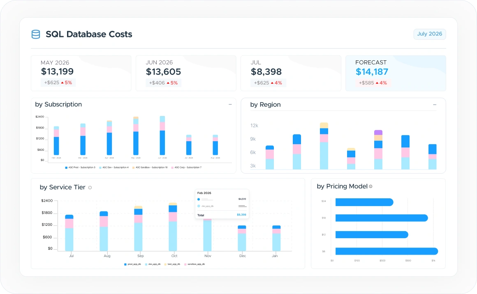Click the May - 2026 bar in by Subscription
This screenshot has height=294, width=477.
click(136, 136)
